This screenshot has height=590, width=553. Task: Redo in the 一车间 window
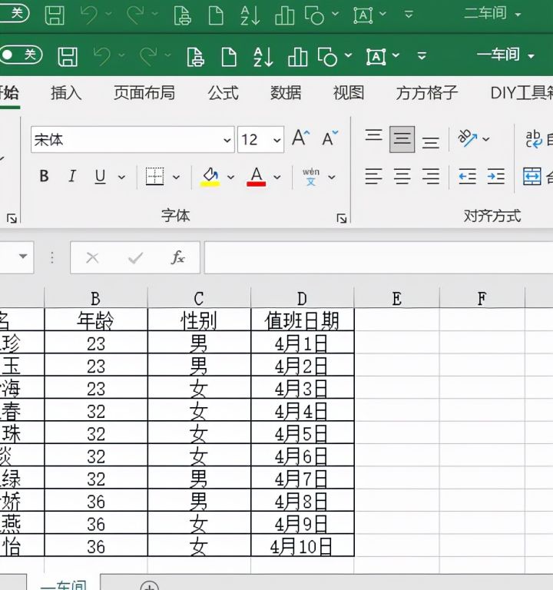pos(148,56)
